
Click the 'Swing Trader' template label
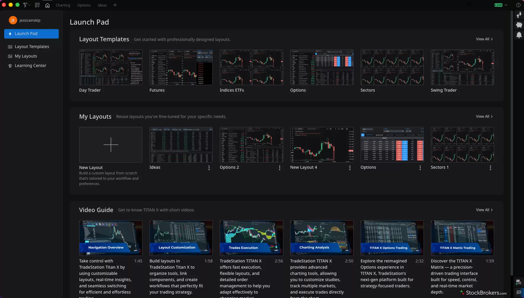pos(444,90)
